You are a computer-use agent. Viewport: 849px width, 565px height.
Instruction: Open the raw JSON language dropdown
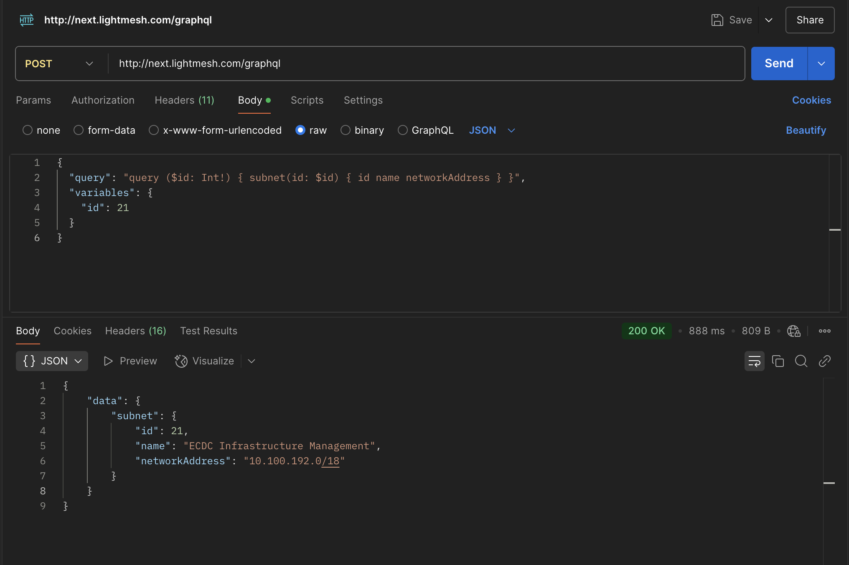coord(492,130)
